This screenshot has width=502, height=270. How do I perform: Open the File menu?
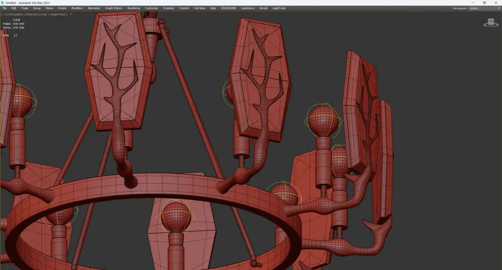tap(4, 8)
